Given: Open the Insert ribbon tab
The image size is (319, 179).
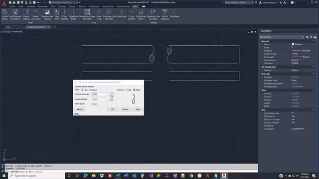Looking at the screenshot, I should pos(21,6).
